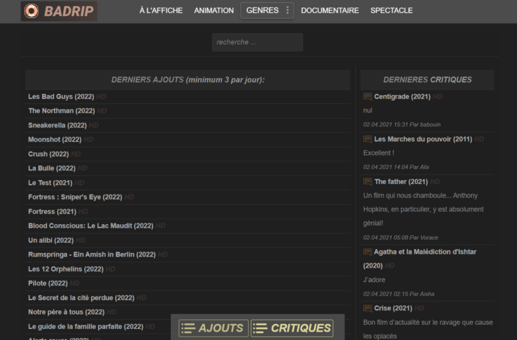Click the list icon on CRITIQUES button
Viewport: 517px width, 340px height.
tap(260, 328)
